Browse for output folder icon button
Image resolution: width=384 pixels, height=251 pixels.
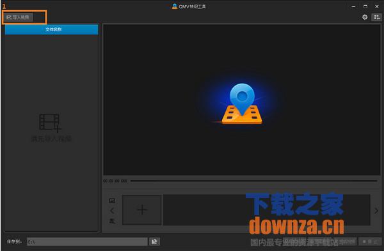tap(154, 241)
